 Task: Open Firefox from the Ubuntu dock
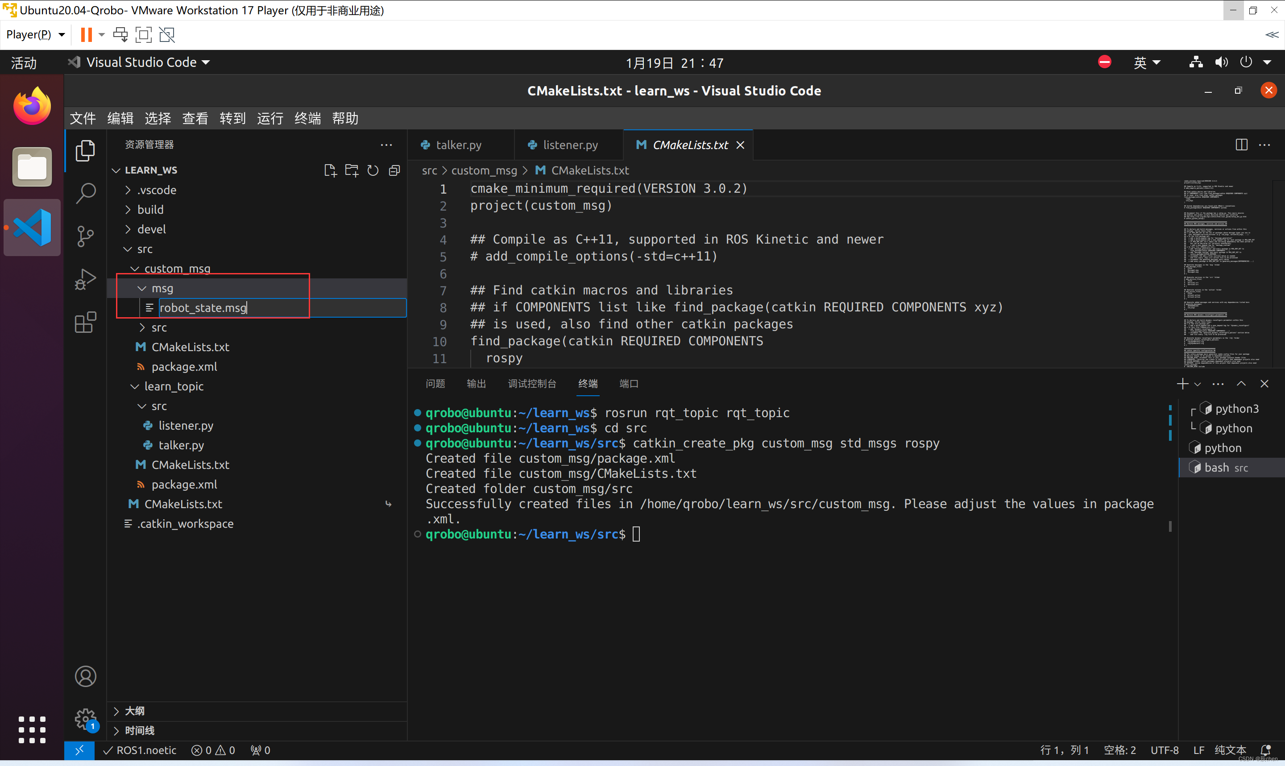(x=32, y=106)
